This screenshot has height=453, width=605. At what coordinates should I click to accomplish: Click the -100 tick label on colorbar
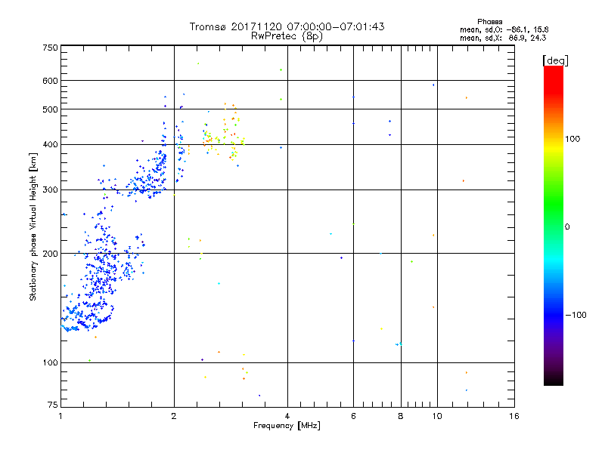(x=579, y=315)
